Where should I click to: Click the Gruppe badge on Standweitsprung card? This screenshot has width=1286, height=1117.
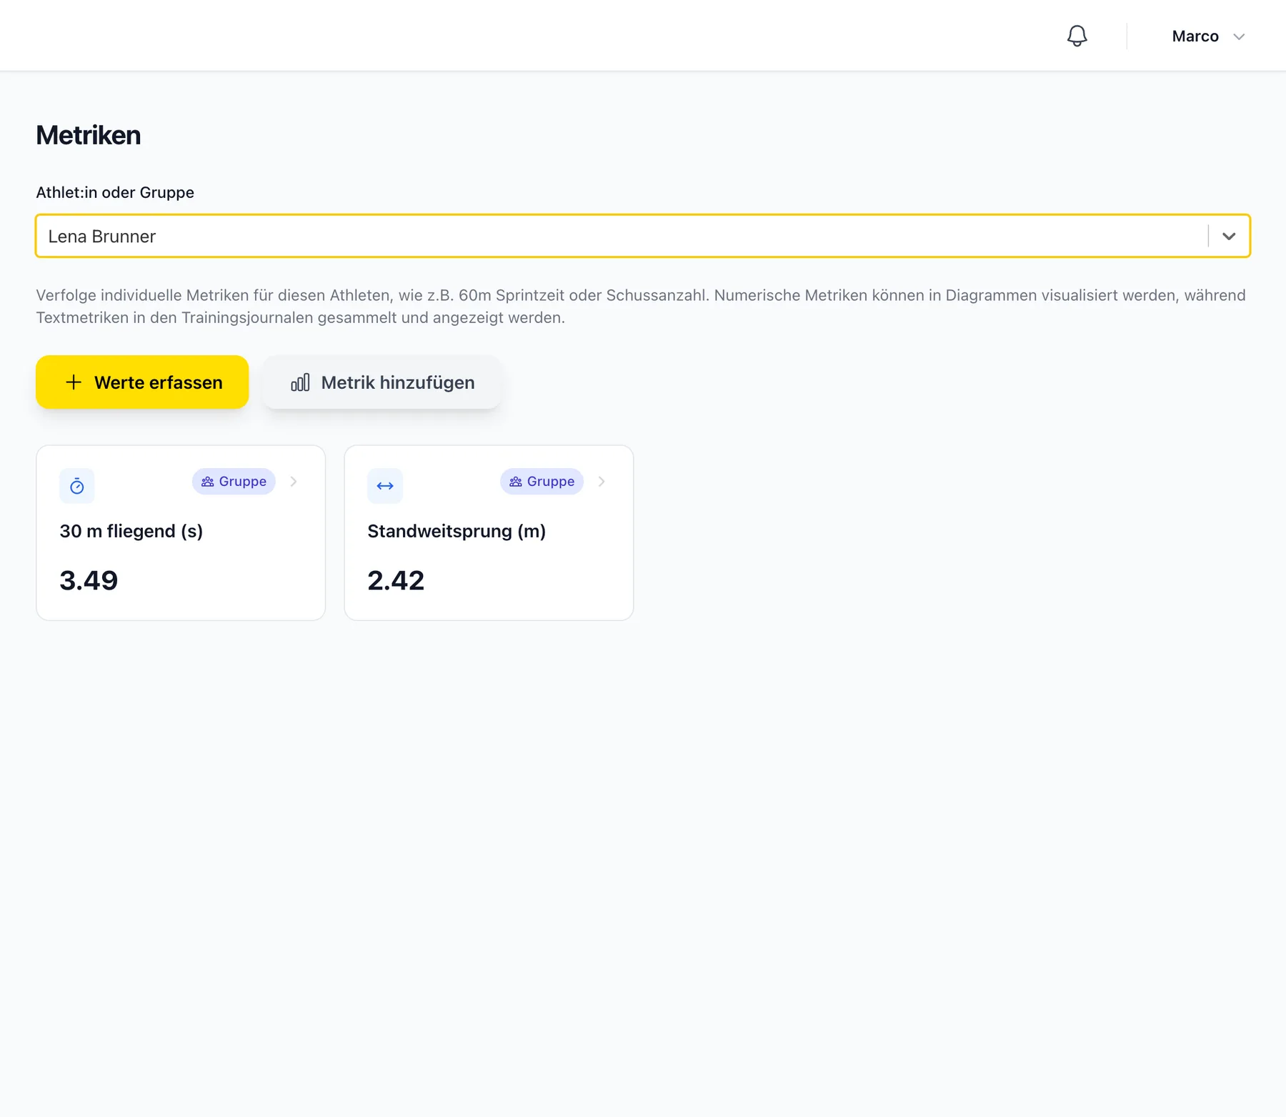click(542, 482)
